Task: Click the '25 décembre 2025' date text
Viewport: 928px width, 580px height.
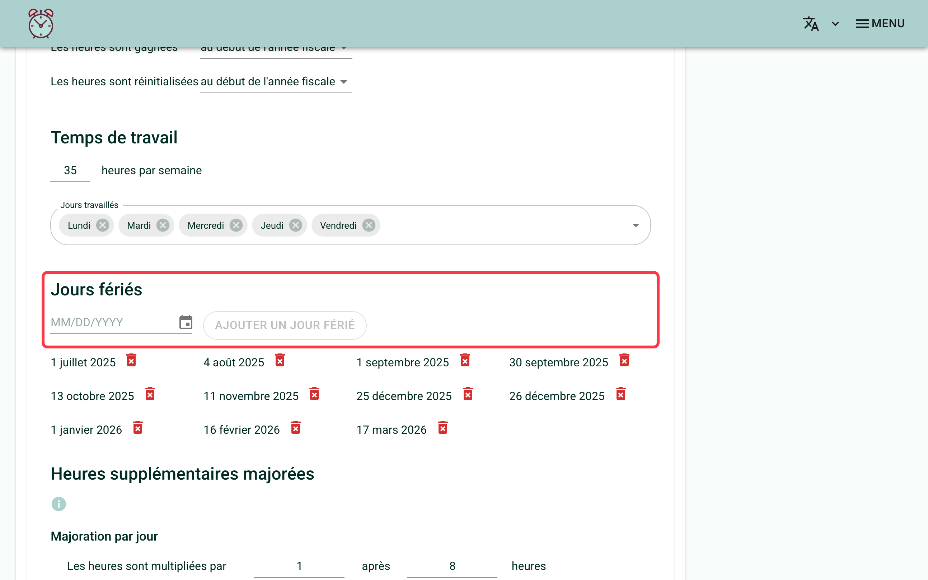Action: tap(404, 396)
